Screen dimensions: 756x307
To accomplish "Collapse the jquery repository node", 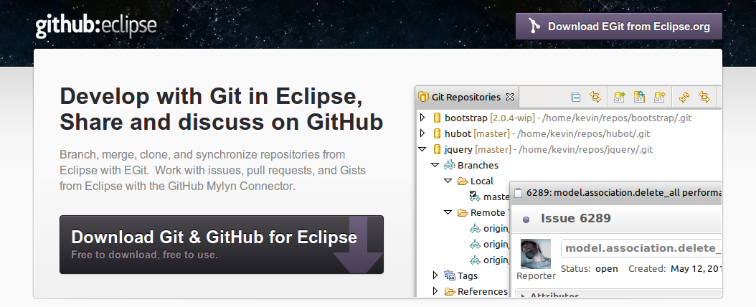I will pyautogui.click(x=422, y=150).
